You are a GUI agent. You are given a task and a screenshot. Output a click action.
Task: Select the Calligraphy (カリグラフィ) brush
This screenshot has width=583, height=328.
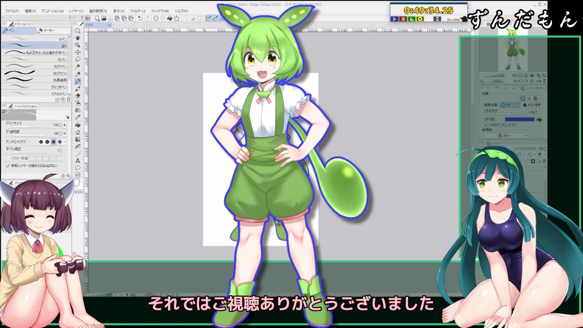(x=36, y=73)
